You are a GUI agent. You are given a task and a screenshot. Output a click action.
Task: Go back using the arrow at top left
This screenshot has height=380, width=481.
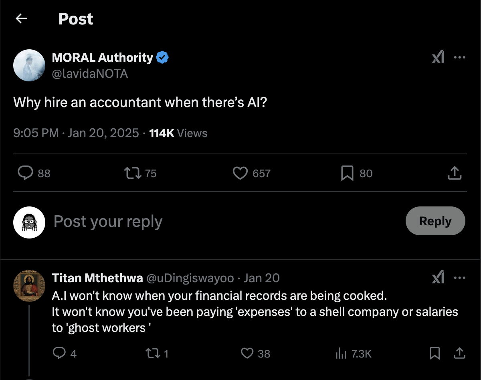22,18
